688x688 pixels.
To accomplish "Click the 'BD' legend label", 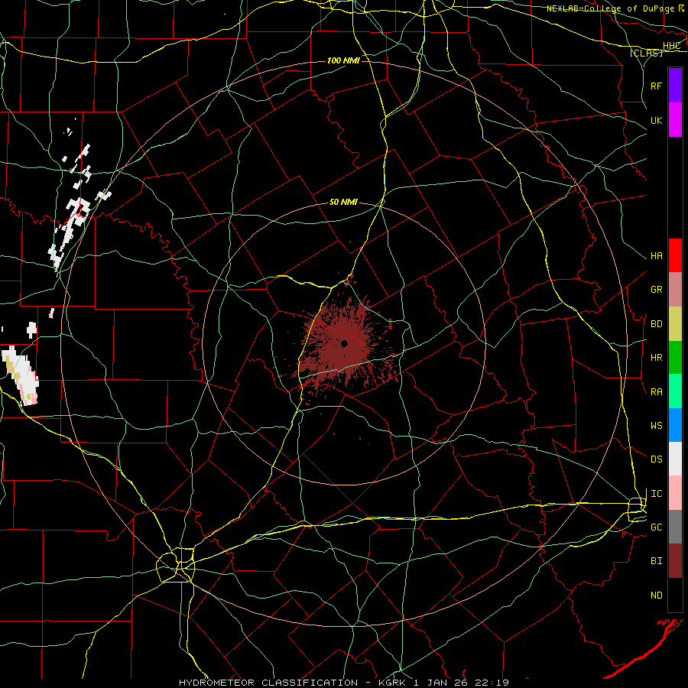I will point(656,323).
